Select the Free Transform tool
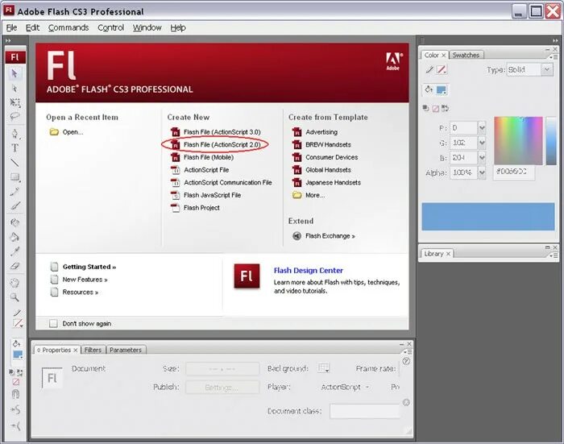The width and height of the screenshot is (564, 444). 15,102
